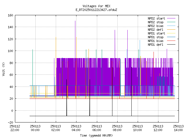Click the tallest purple spike at 150 V
The width and height of the screenshot is (184, 138).
coord(75,39)
